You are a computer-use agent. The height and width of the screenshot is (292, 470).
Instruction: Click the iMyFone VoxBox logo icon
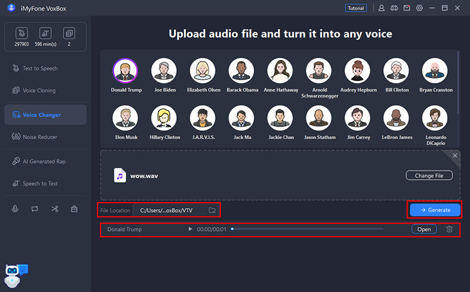11,8
